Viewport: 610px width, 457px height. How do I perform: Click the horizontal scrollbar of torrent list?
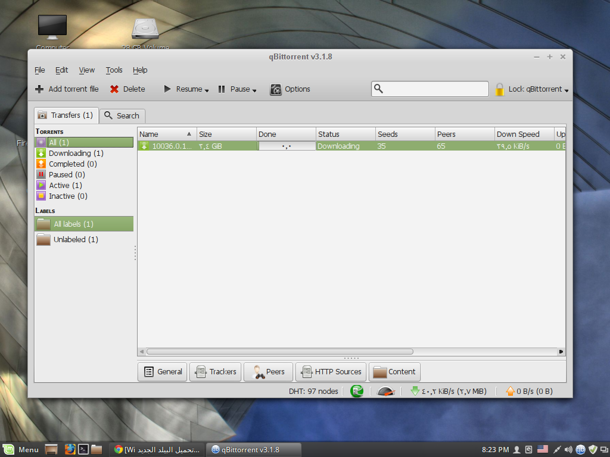[280, 352]
